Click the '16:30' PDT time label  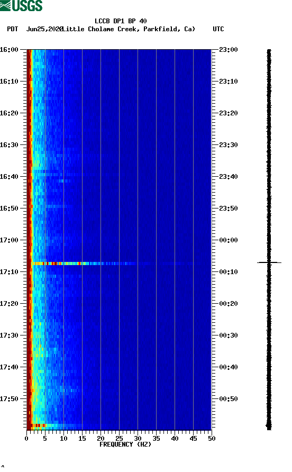(9, 145)
